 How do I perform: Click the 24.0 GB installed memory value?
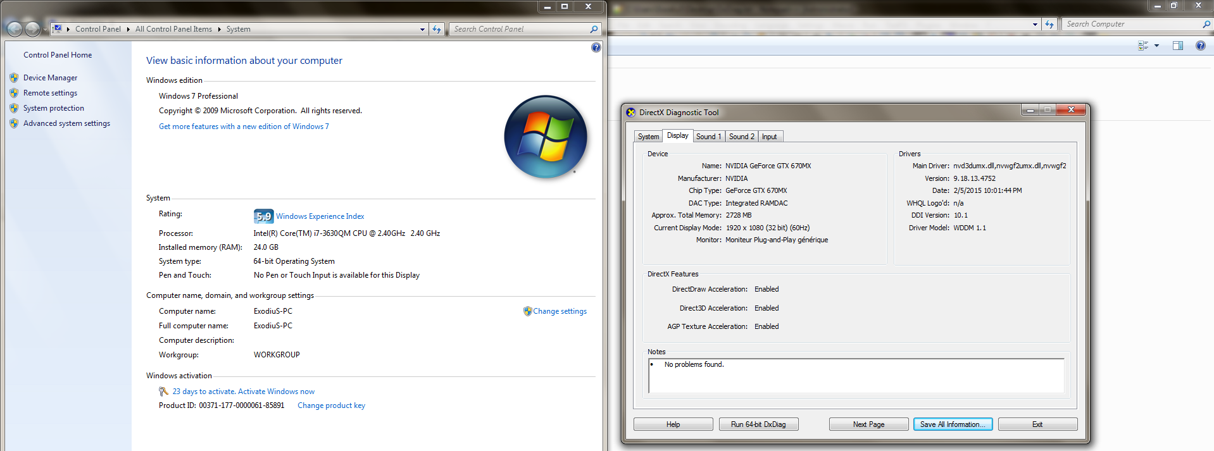pyautogui.click(x=266, y=247)
